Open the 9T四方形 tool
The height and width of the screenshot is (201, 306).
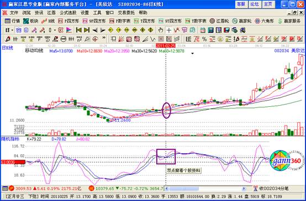[x=170, y=21]
